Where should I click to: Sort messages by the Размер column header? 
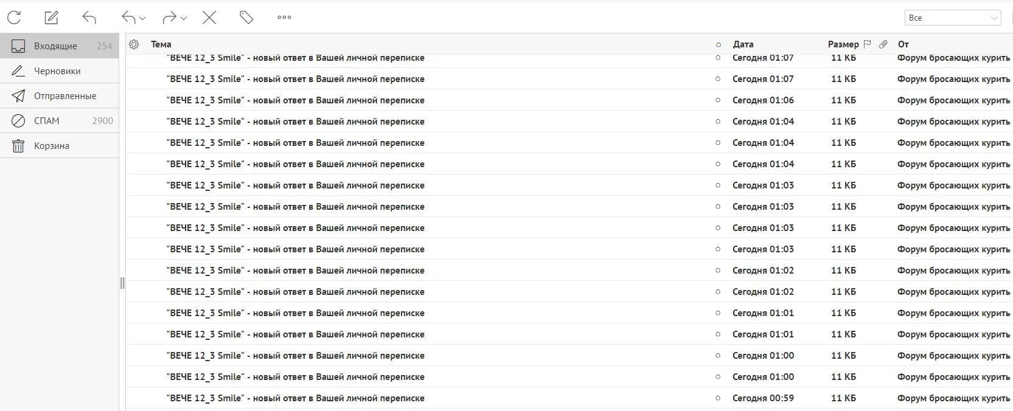(843, 44)
